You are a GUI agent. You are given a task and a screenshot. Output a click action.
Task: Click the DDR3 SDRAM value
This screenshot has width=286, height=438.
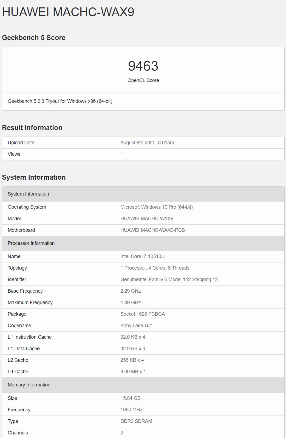(136, 421)
